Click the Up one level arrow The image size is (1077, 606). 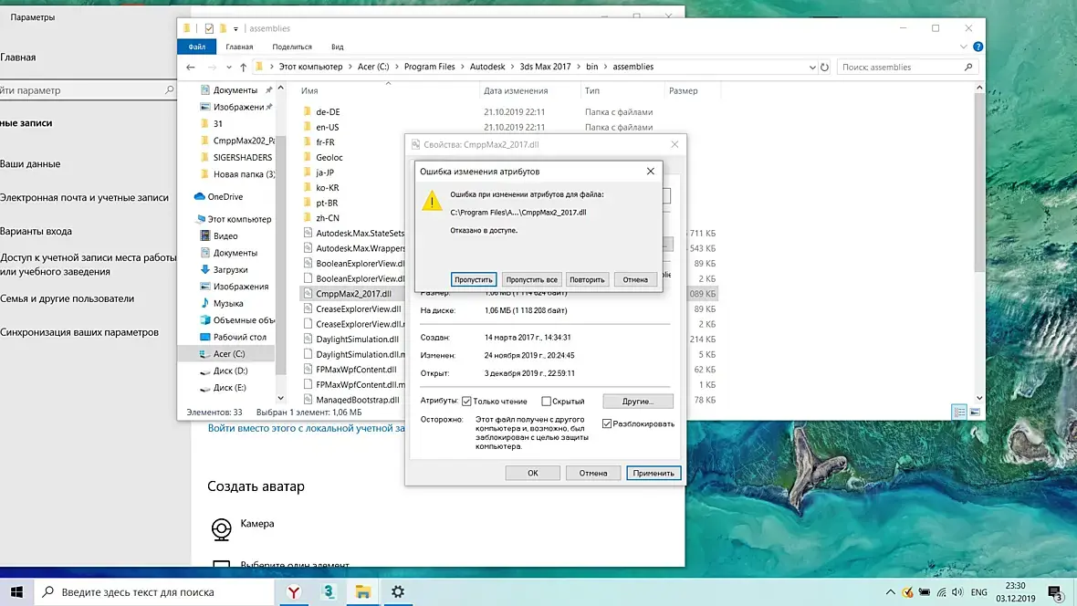pyautogui.click(x=243, y=68)
